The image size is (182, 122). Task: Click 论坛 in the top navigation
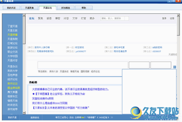pyautogui.click(x=32, y=18)
